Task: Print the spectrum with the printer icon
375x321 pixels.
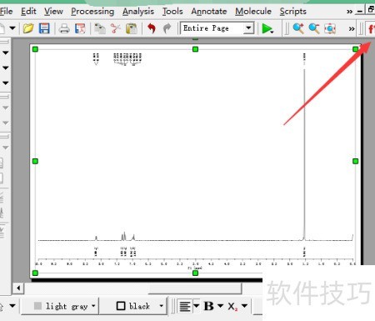Action: click(x=64, y=28)
